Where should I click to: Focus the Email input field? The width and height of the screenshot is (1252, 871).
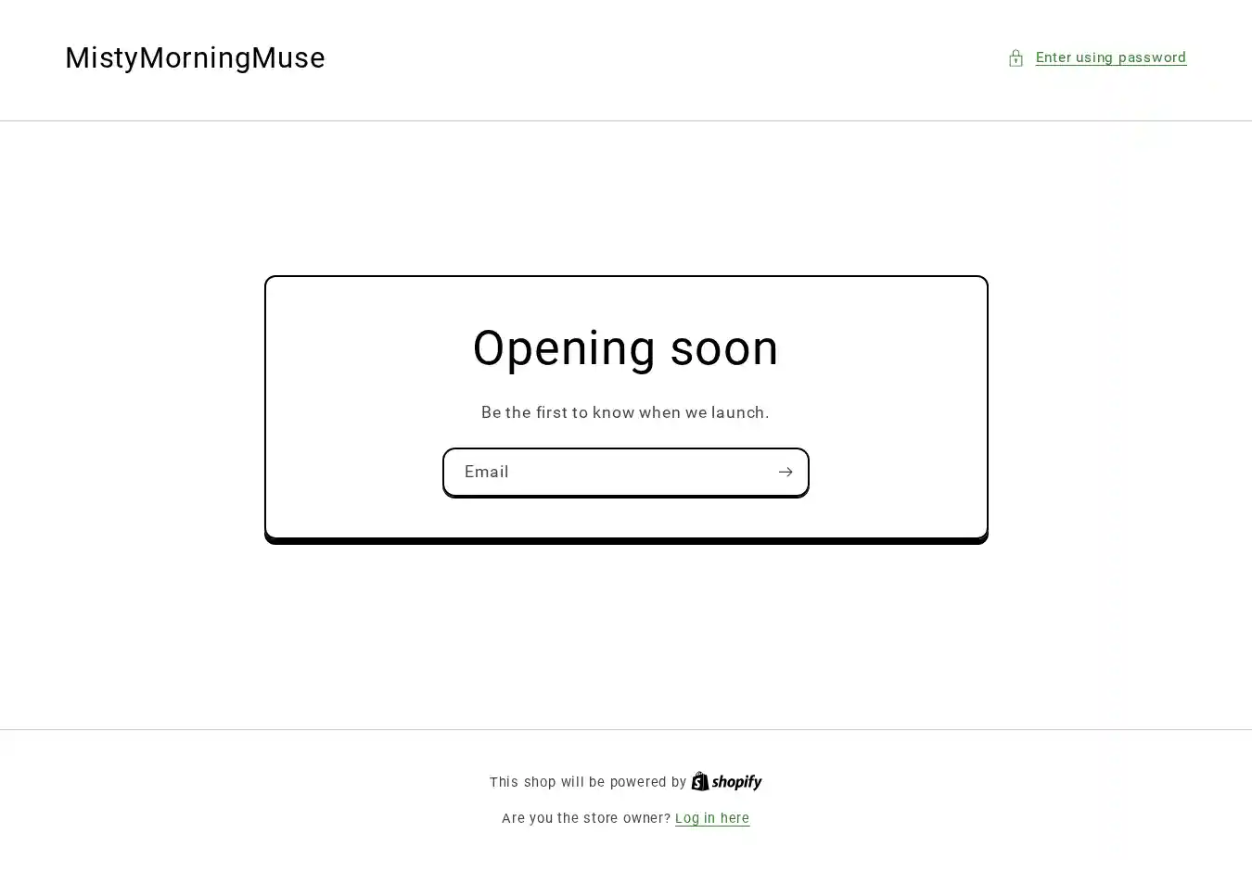(607, 473)
